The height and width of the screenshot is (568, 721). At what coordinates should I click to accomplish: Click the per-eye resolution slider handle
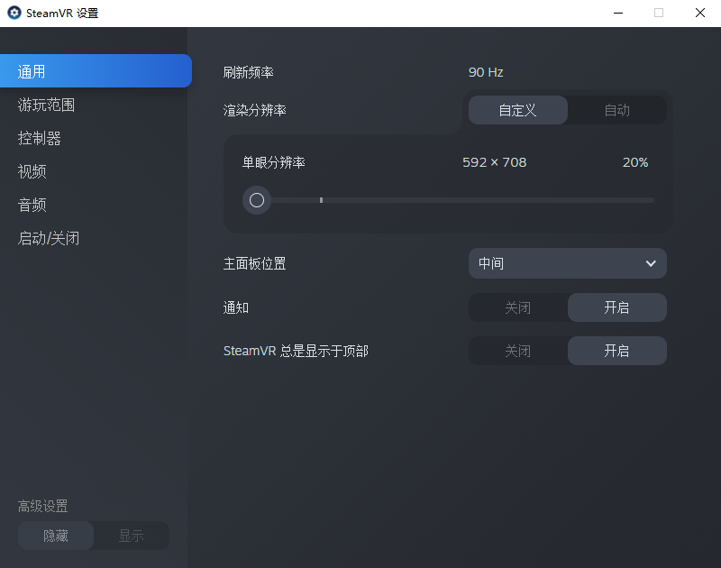[x=257, y=200]
